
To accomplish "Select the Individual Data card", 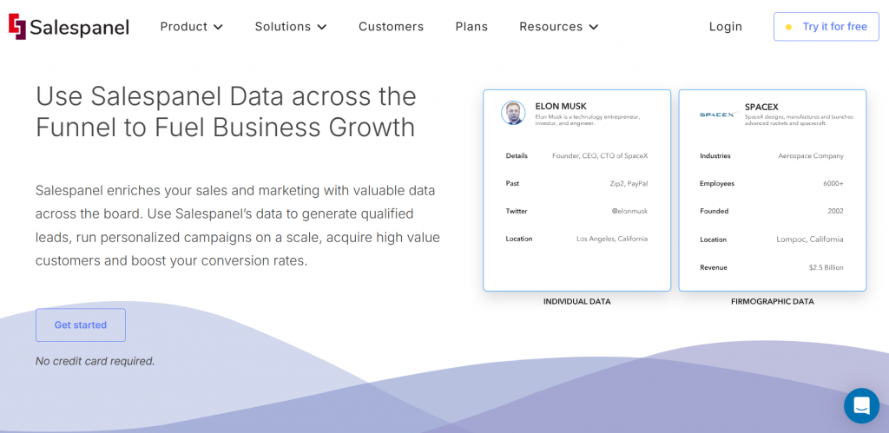I will (576, 190).
